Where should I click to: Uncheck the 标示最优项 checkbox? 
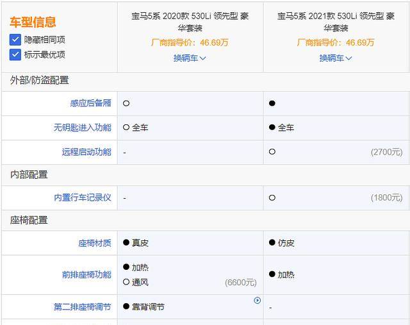15,54
